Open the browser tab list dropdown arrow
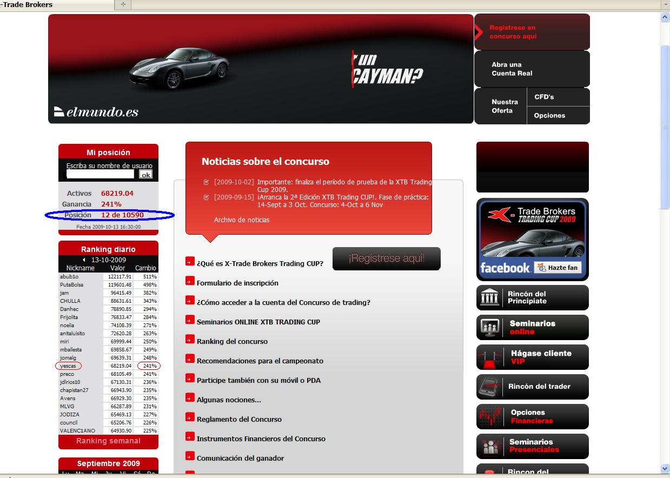The width and height of the screenshot is (670, 478). click(x=665, y=4)
